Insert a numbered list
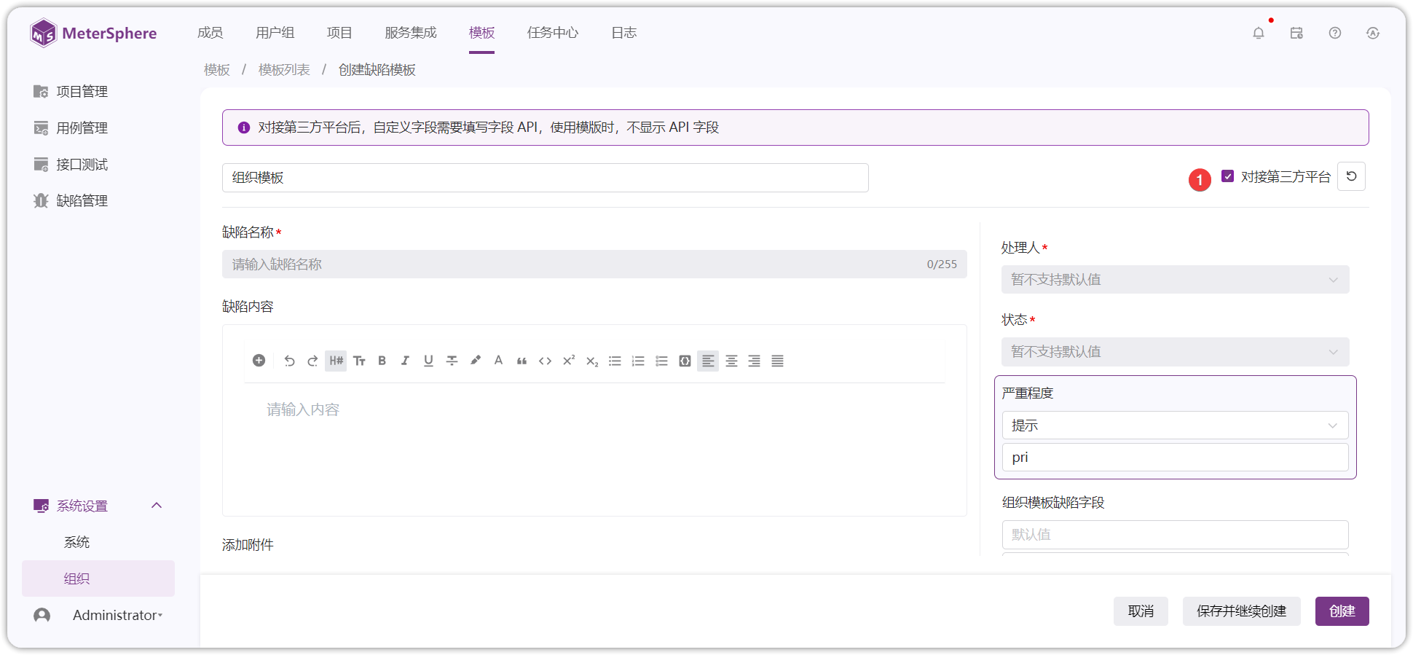1413x655 pixels. pyautogui.click(x=638, y=361)
